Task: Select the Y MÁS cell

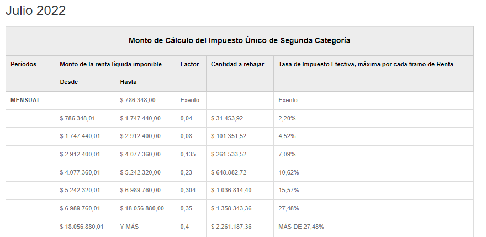Action: pyautogui.click(x=130, y=227)
